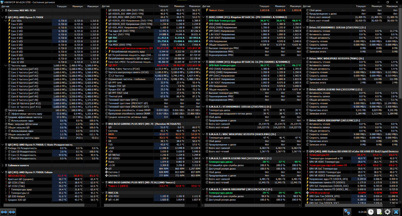Screen dimensions: 402x216
Task: Expand the Система: MSI MS-7E26 group
Action: [x=2, y=10]
